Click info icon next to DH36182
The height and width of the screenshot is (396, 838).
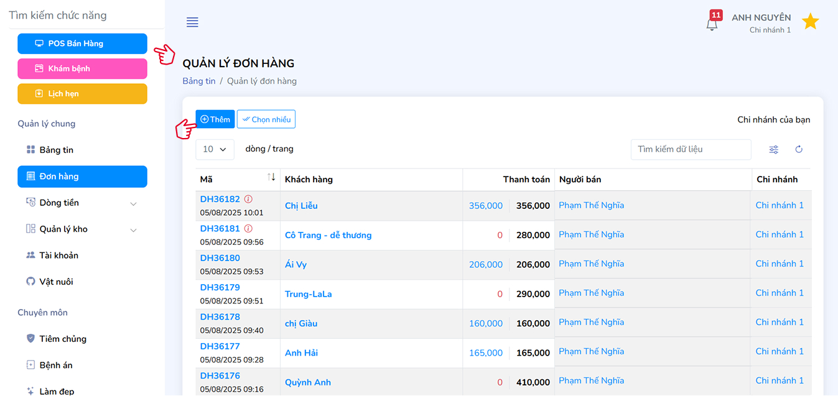[x=248, y=200]
